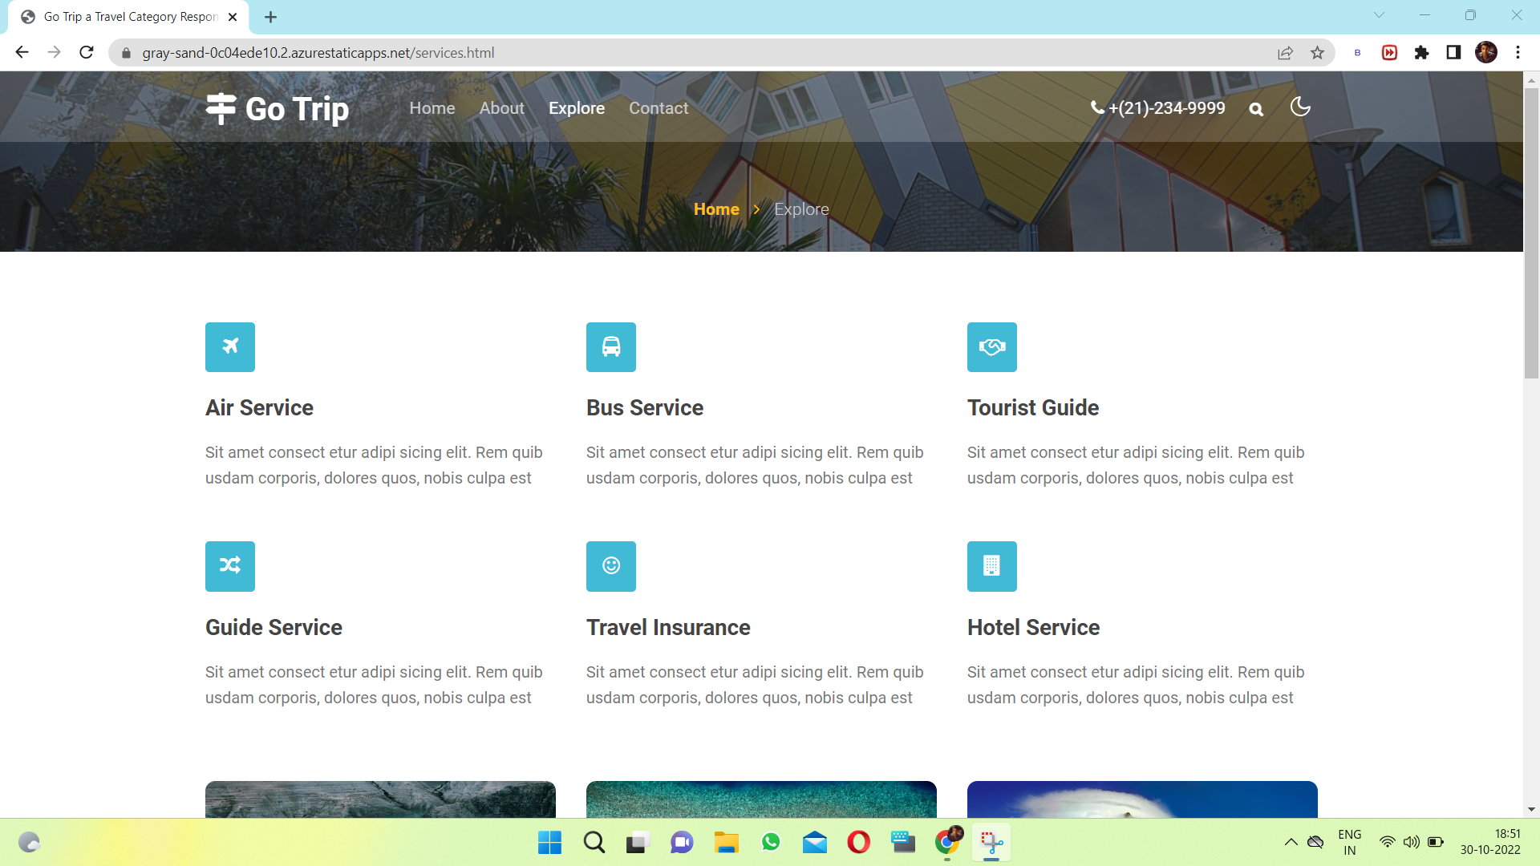1540x866 pixels.
Task: Click the Bus Service bus icon
Action: click(x=611, y=347)
